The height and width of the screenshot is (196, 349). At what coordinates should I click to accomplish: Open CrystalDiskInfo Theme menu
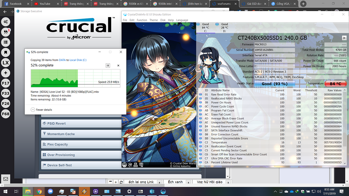tap(154, 20)
